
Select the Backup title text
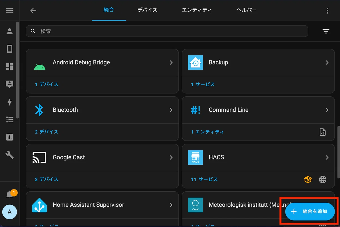point(218,62)
